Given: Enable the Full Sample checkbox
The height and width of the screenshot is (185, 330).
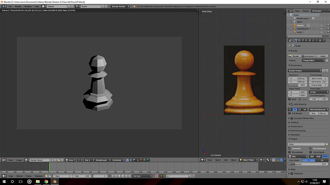Looking at the screenshot, I should click(290, 113).
